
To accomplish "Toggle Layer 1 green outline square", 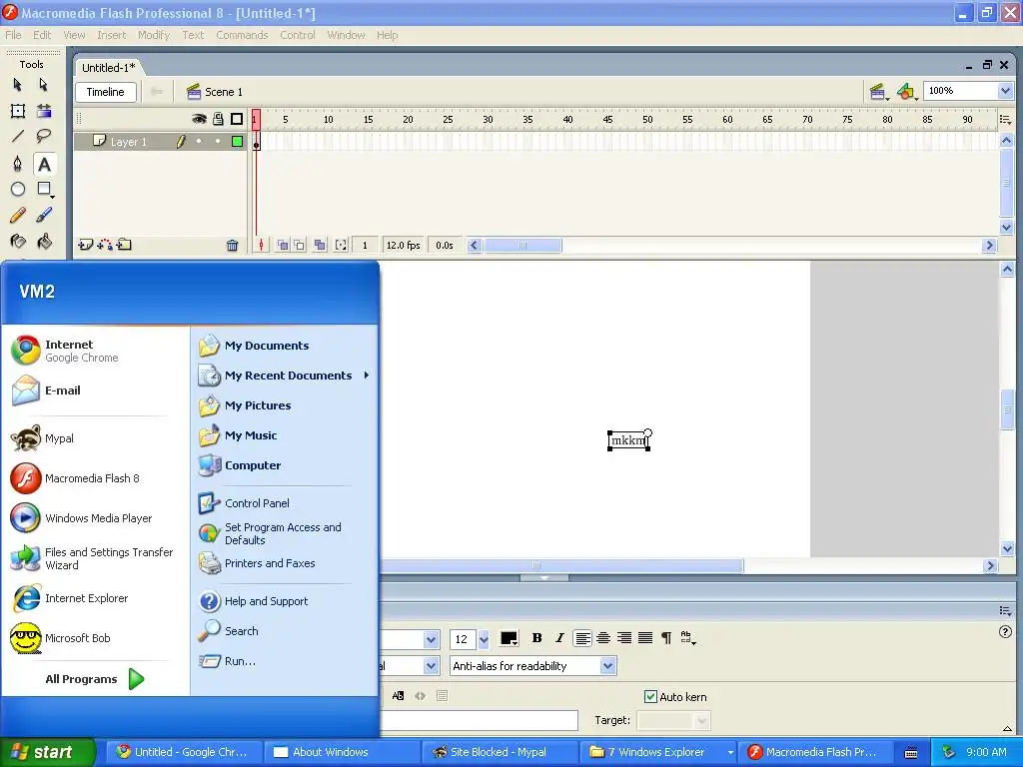I will click(237, 141).
